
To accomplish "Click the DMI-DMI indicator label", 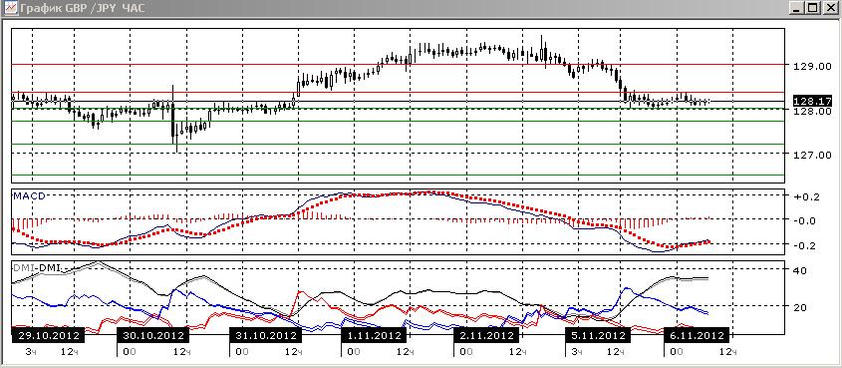I will tap(38, 267).
